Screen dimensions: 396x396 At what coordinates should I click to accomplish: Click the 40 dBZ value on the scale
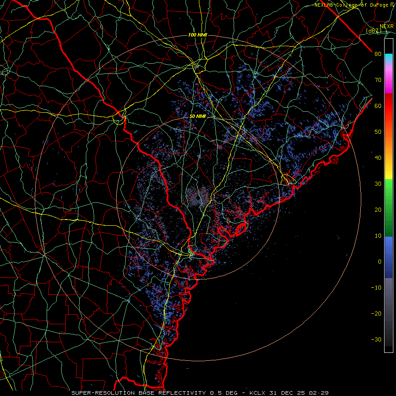coord(378,158)
